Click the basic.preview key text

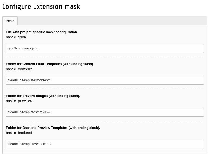pyautogui.click(x=19, y=101)
